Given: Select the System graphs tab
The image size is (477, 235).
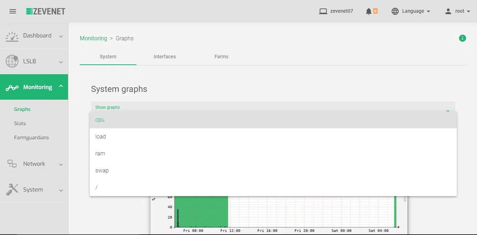Looking at the screenshot, I should pos(108,57).
